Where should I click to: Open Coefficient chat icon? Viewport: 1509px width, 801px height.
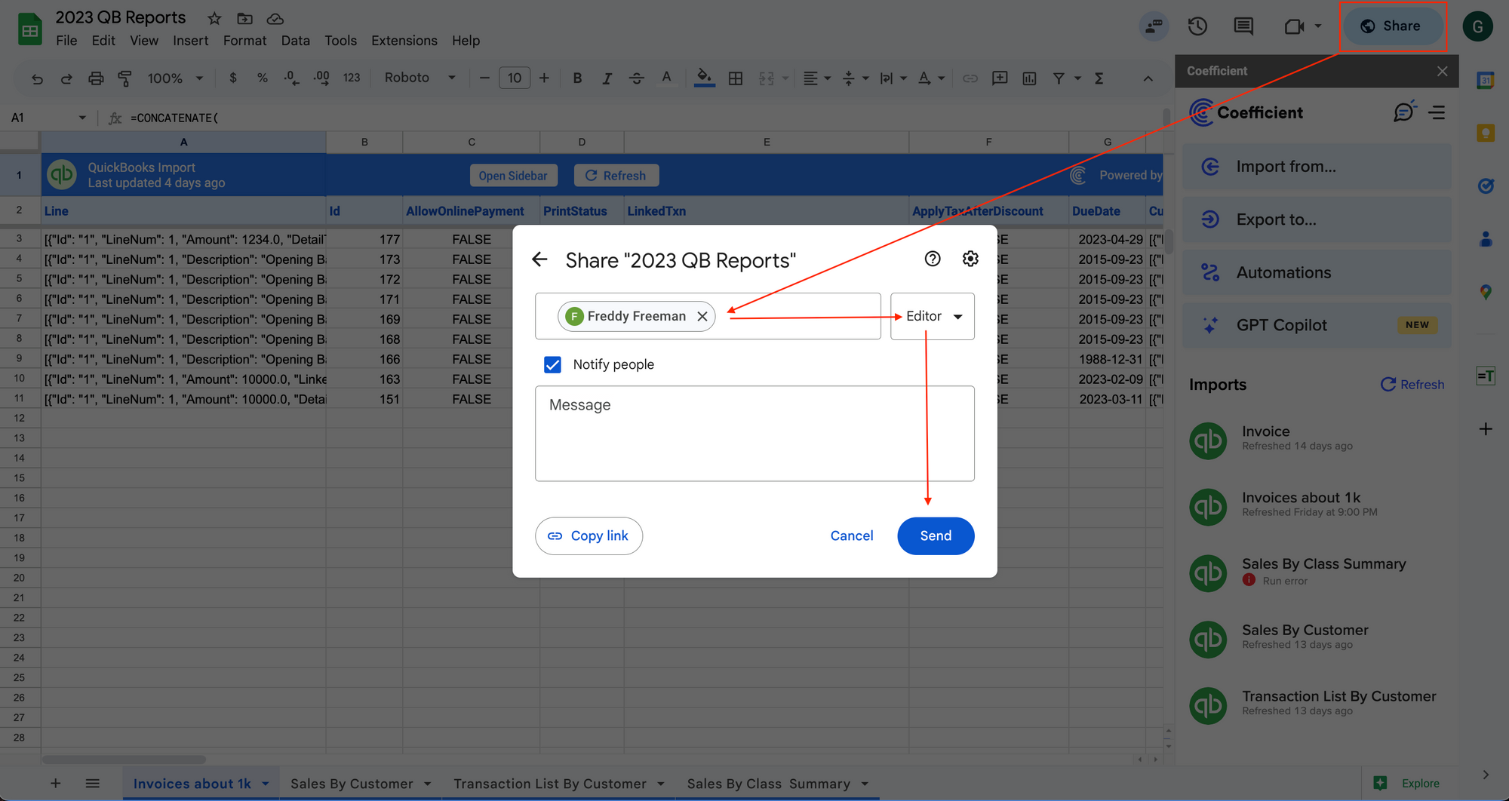tap(1404, 112)
